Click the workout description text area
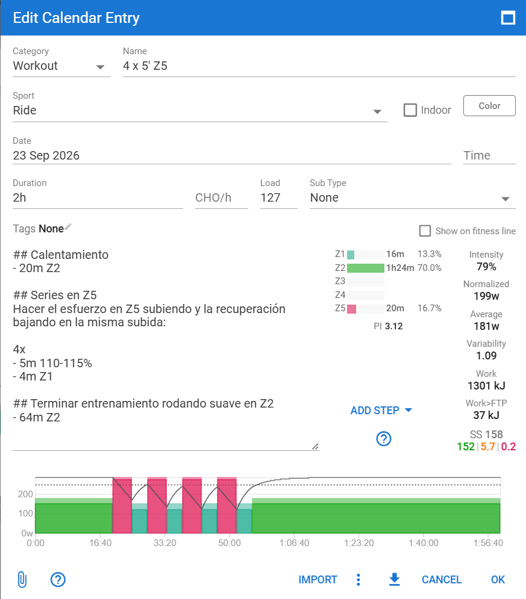Viewport: 526px width, 599px height. [x=166, y=349]
